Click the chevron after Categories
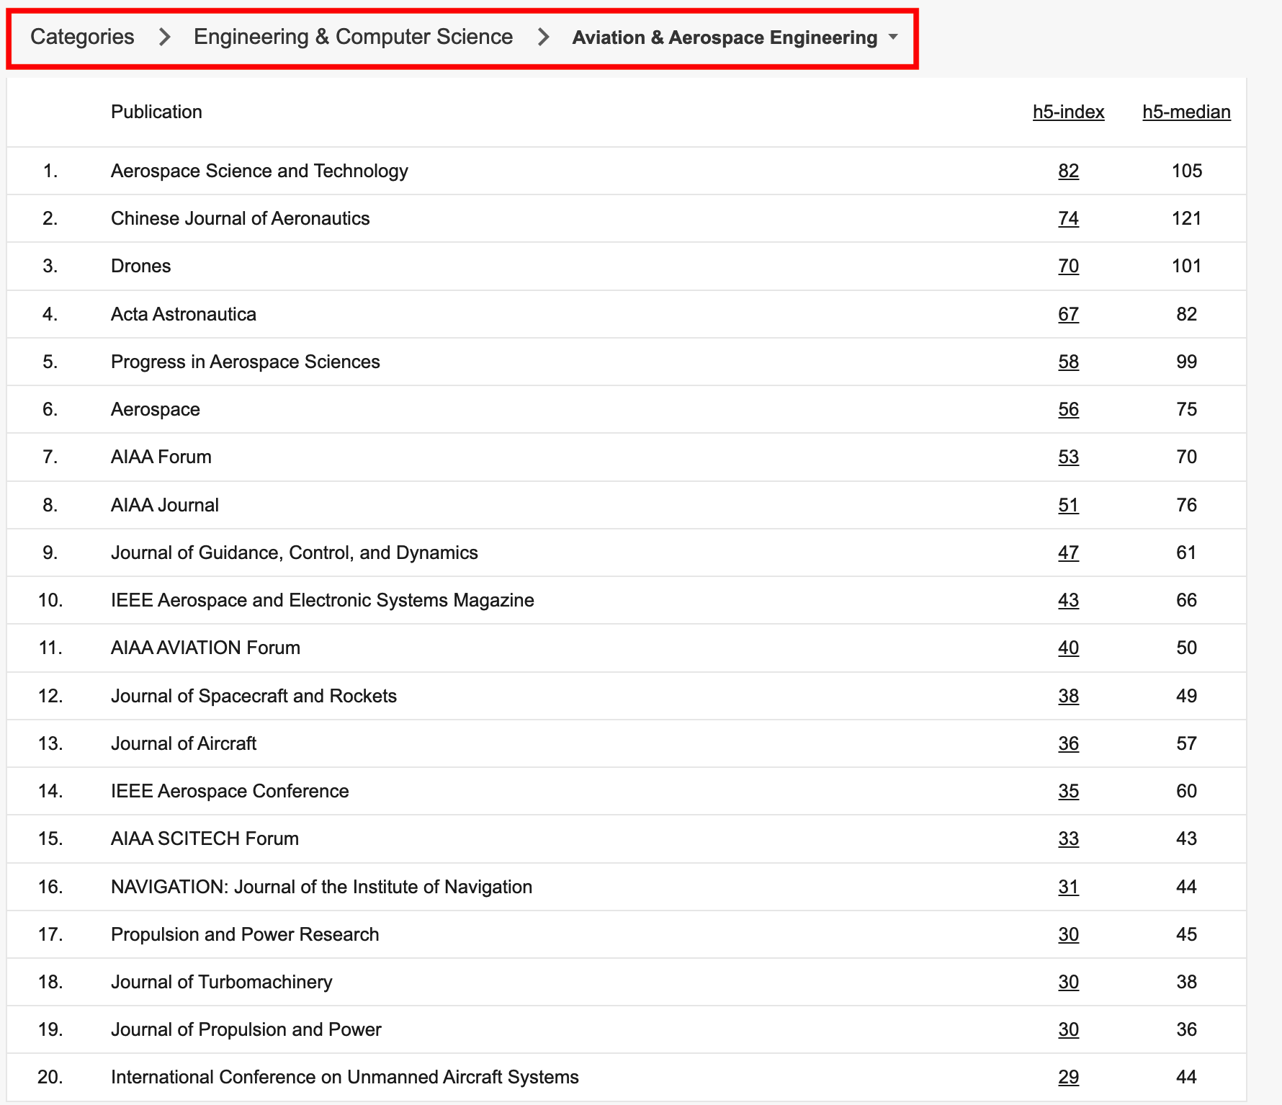Screen dimensions: 1282x1105 pos(164,37)
